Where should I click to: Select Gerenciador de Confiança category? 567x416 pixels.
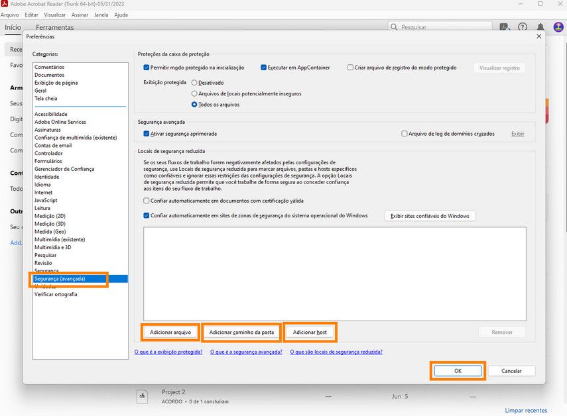(64, 169)
